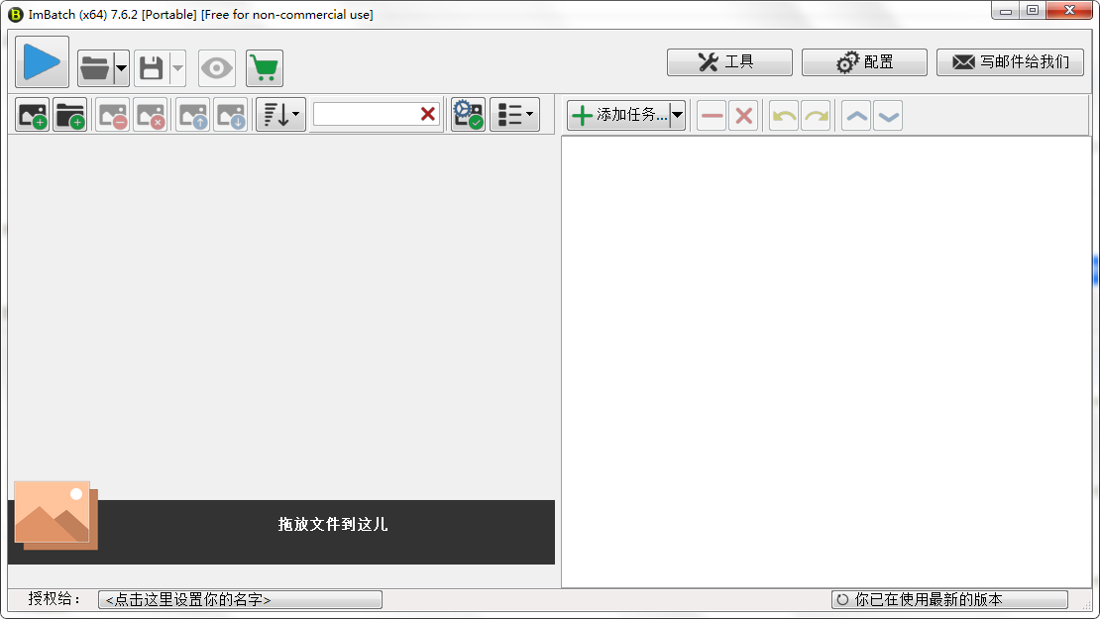
Task: Open the 工具 tools menu
Action: (729, 62)
